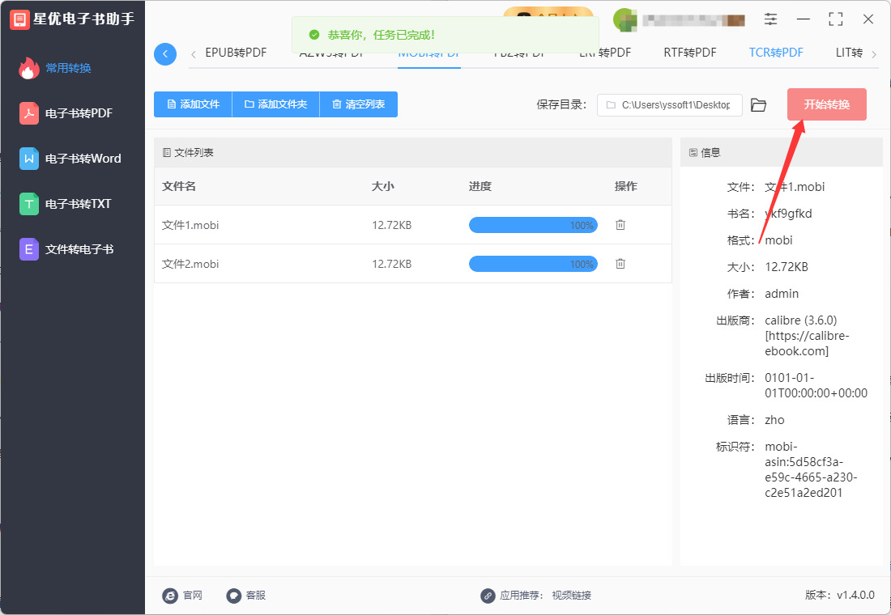The height and width of the screenshot is (615, 891).
Task: Click 清空列表 button
Action: (x=359, y=104)
